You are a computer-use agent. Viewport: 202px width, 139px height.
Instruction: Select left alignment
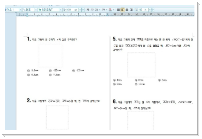pyautogui.click(x=123, y=10)
